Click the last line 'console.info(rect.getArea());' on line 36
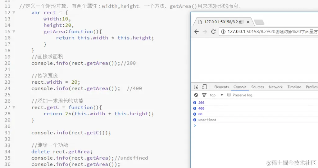The height and width of the screenshot is (168, 318). (76, 164)
